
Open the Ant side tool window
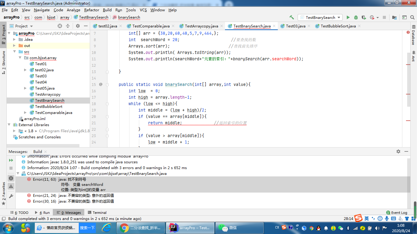[414, 56]
